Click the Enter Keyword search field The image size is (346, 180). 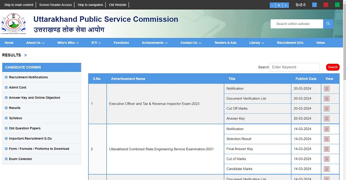coord(294,67)
